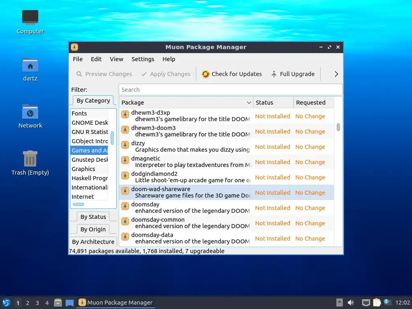This screenshot has width=412, height=309.
Task: Click the dhewm3-d3xp package icon
Action: point(125,115)
